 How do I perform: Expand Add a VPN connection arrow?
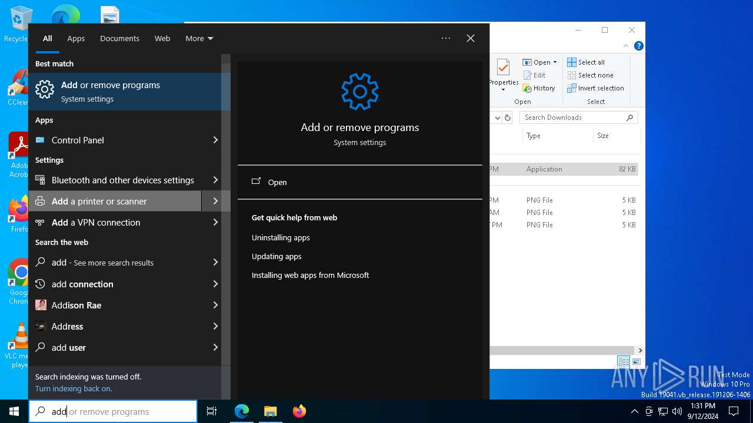pos(215,222)
